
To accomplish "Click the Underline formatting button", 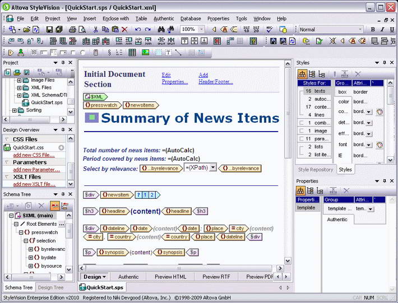I will [x=392, y=30].
